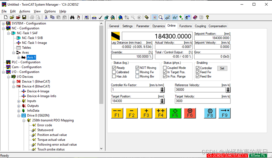Click the glasses Show Online Data icon
This screenshot has width=272, height=158.
(x=175, y=17)
